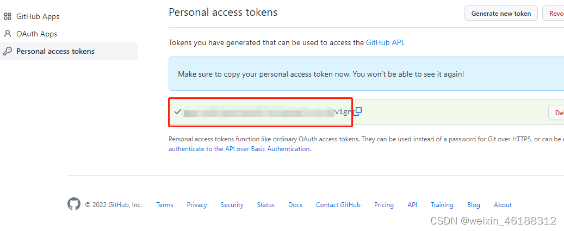Open the Training footer link
564x231 pixels.
coord(442,205)
